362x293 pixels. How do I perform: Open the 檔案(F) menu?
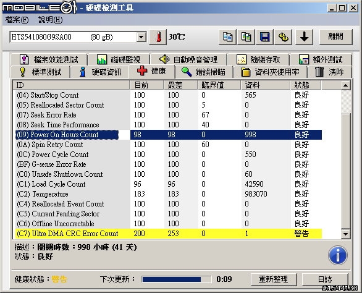tap(17, 20)
